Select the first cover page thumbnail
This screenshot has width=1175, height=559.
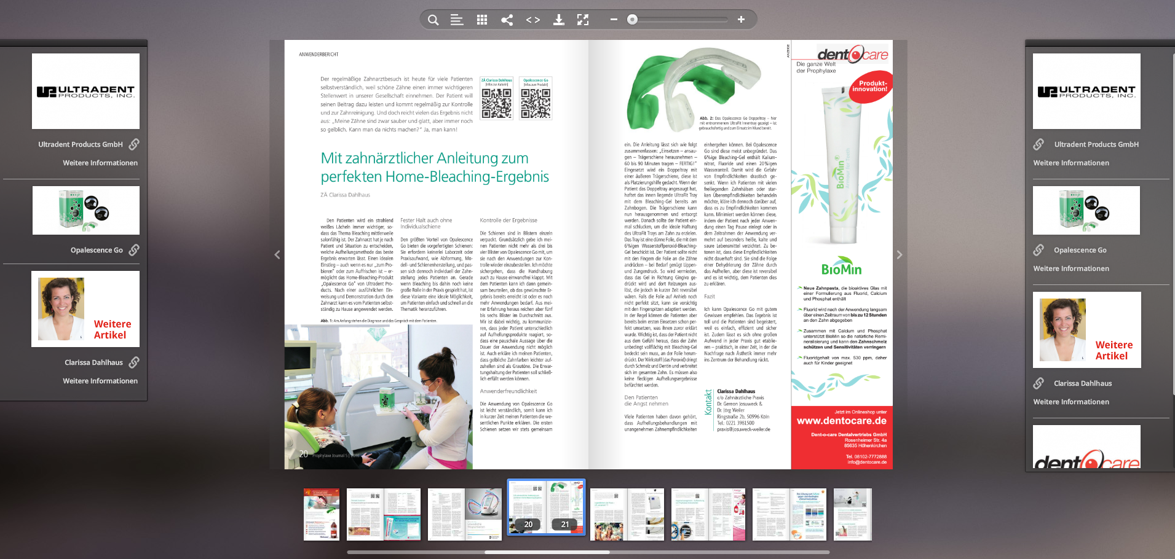coord(322,515)
